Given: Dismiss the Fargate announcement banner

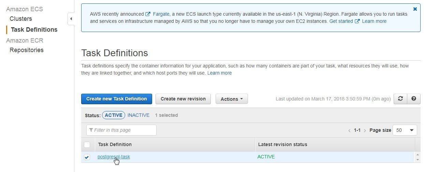Looking at the screenshot, I should [415, 9].
